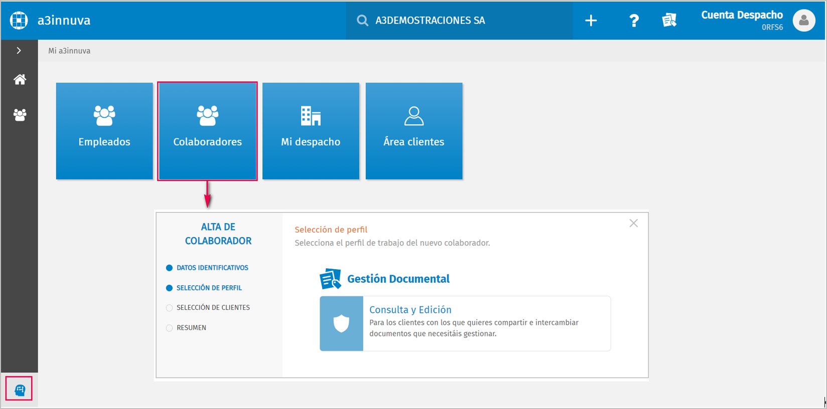
Task: Click the plus add icon in header
Action: [591, 21]
